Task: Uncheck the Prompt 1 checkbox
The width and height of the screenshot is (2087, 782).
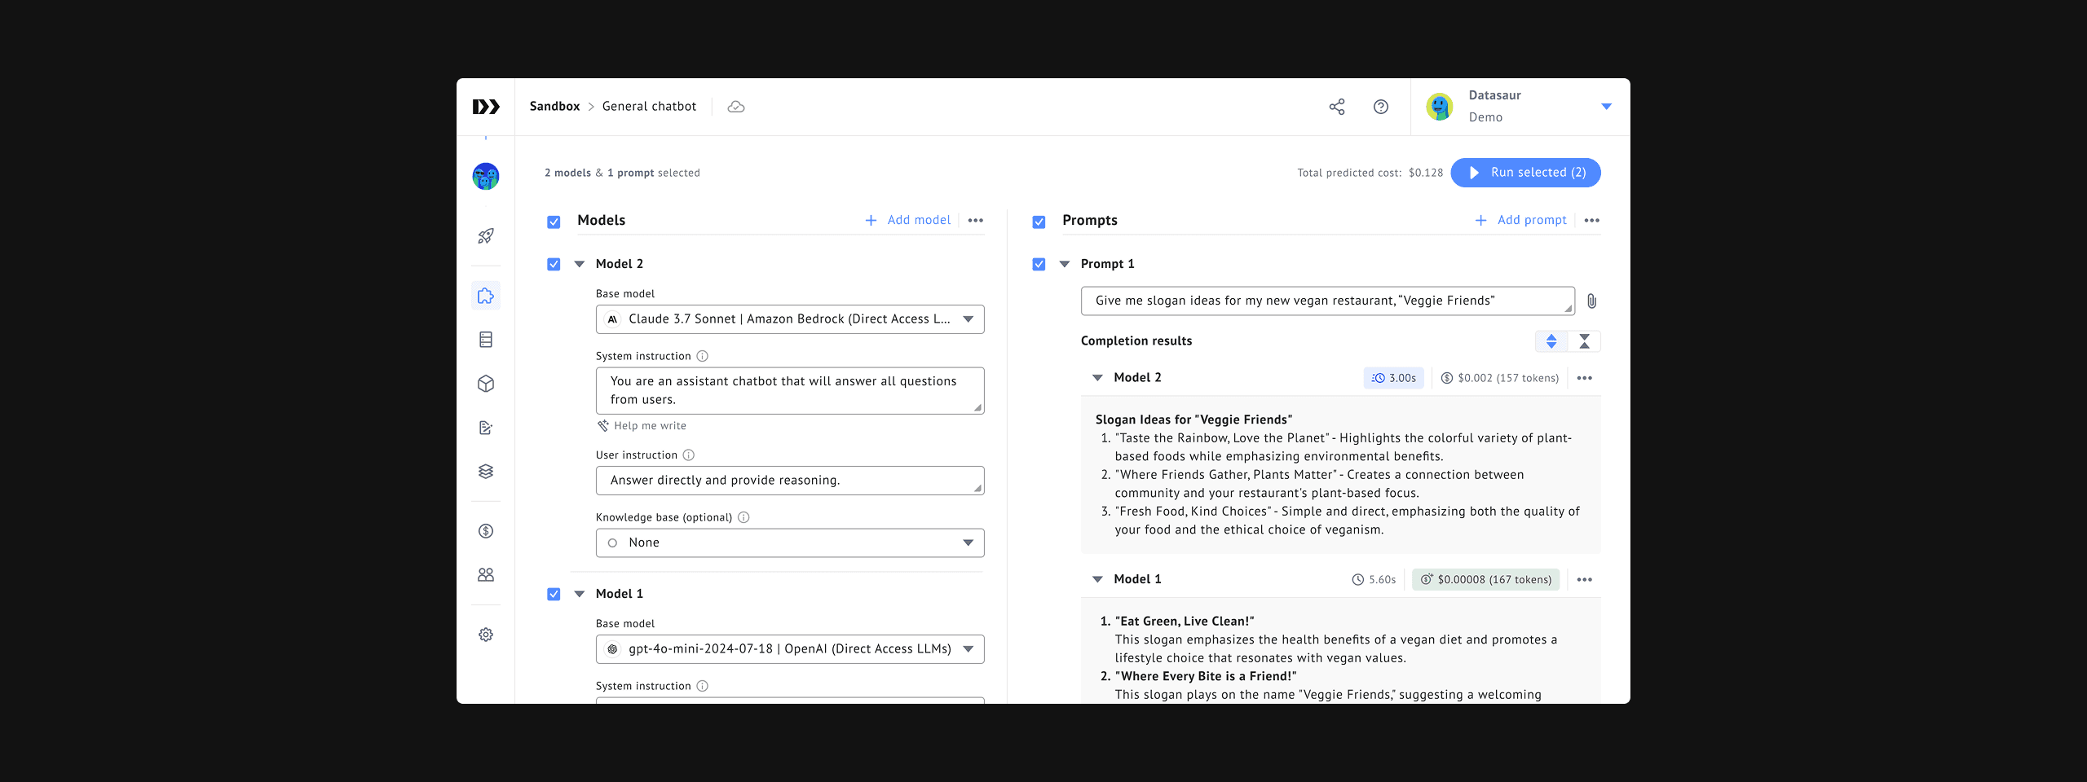Action: [1039, 264]
